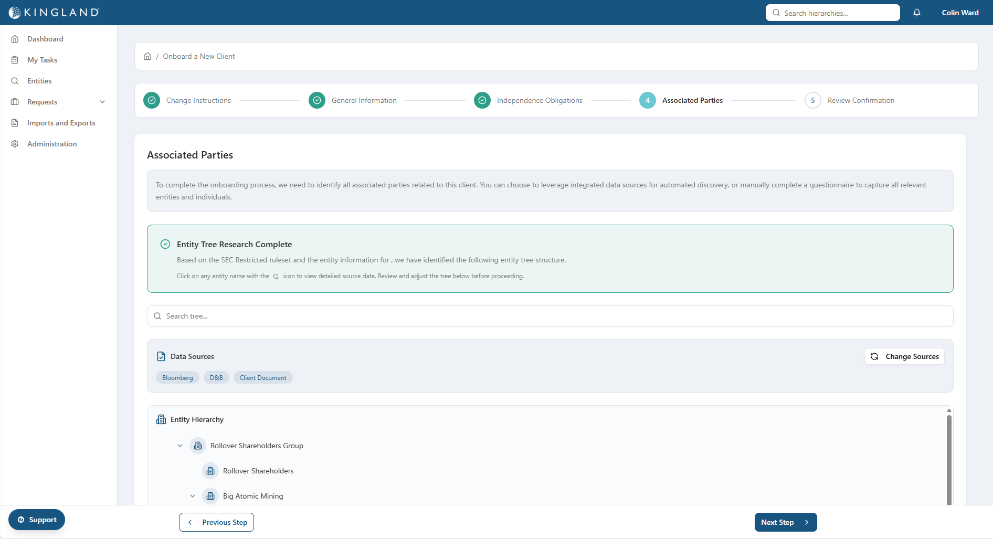Proceed with the Next Step button
993x539 pixels.
[785, 522]
